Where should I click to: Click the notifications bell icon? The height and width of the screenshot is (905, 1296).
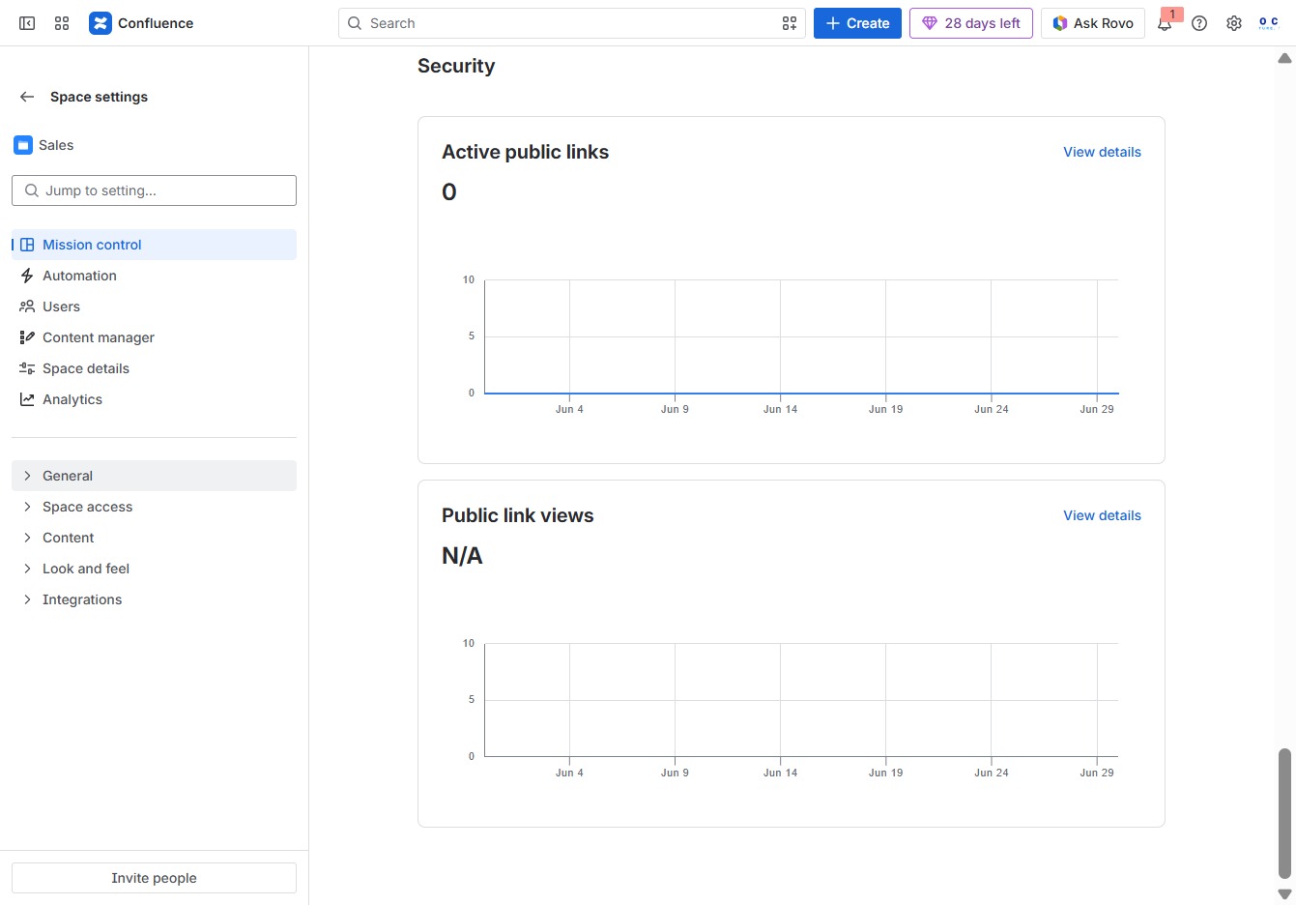[1165, 23]
